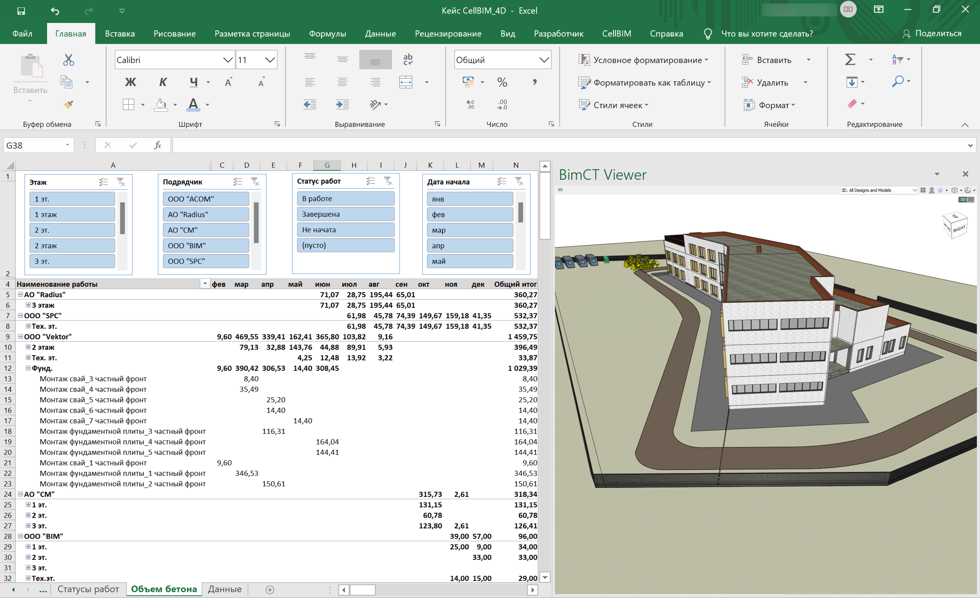Open Find and Select magnifier

pos(897,81)
